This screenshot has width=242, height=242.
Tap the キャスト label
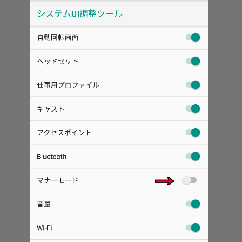tap(51, 109)
